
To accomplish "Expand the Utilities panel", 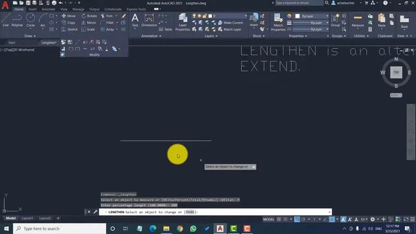I will [361, 36].
